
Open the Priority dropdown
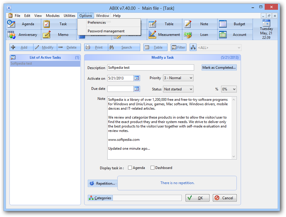178,78
